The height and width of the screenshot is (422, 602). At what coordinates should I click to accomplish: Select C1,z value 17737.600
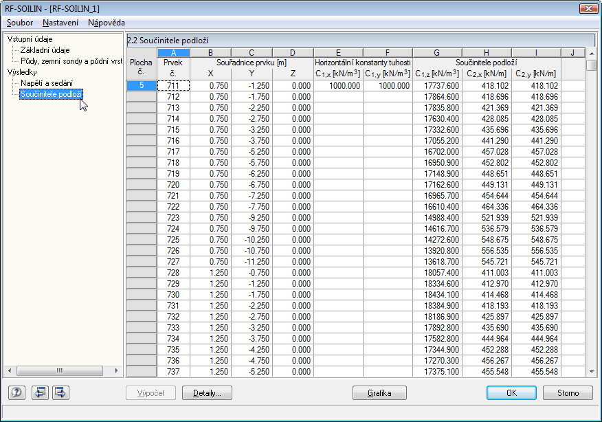pos(437,86)
